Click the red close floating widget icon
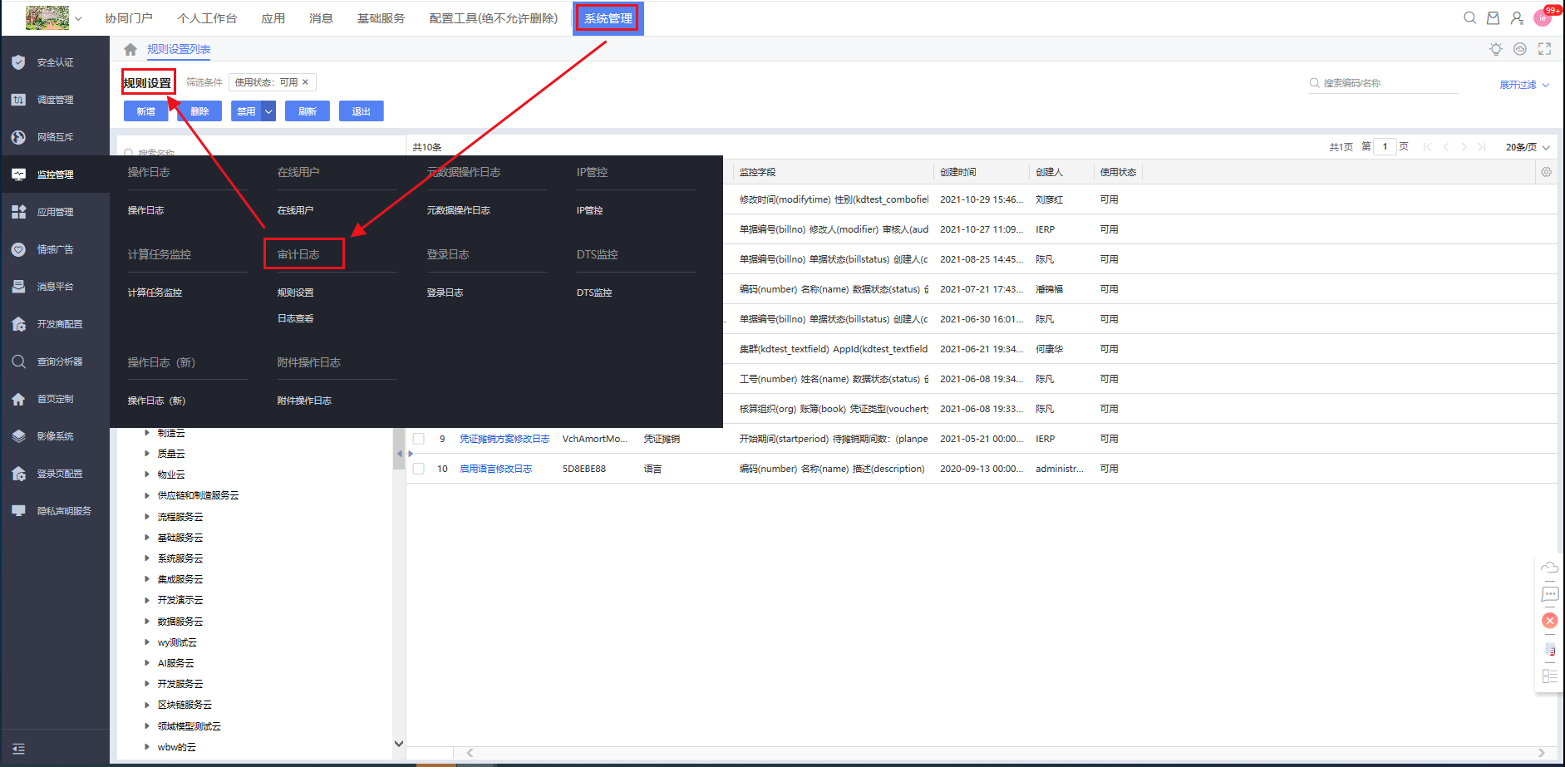The height and width of the screenshot is (767, 1565). coord(1549,621)
